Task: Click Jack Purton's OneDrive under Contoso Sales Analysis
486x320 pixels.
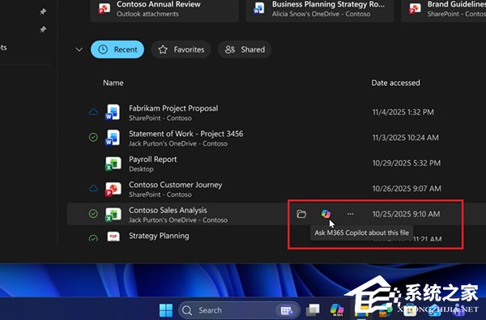Action: click(178, 220)
